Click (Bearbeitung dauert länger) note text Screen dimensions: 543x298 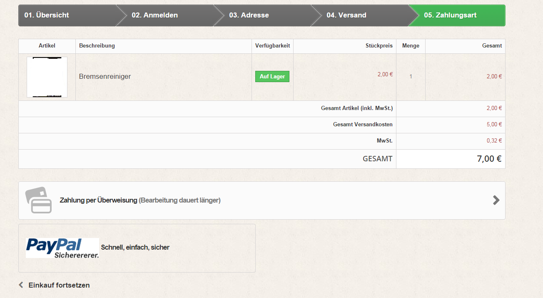(180, 200)
